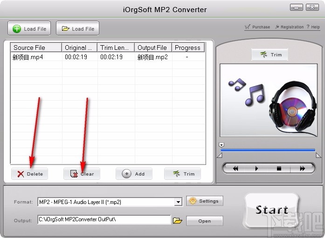Click the right trim end triangle marker
Screen dimensions: 325x238
click(x=318, y=155)
